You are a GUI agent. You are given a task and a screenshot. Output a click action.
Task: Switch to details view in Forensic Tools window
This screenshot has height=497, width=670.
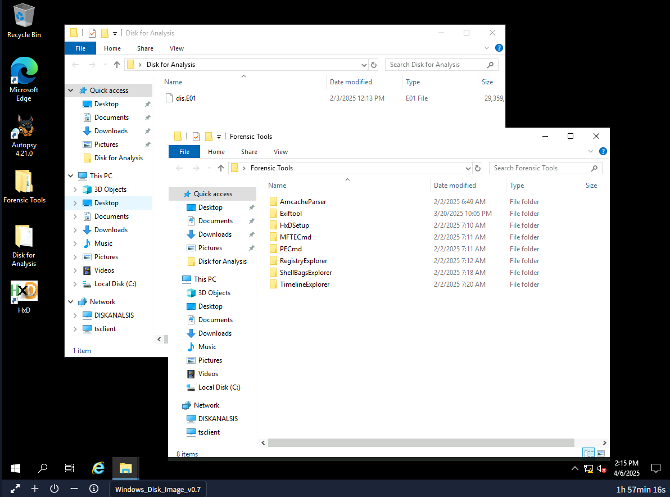click(588, 453)
